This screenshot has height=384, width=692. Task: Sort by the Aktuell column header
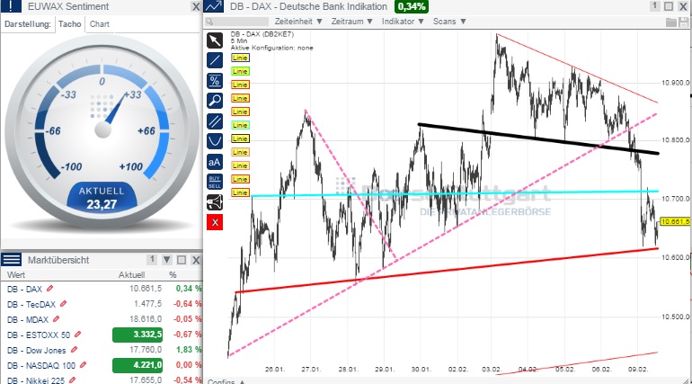pos(131,274)
